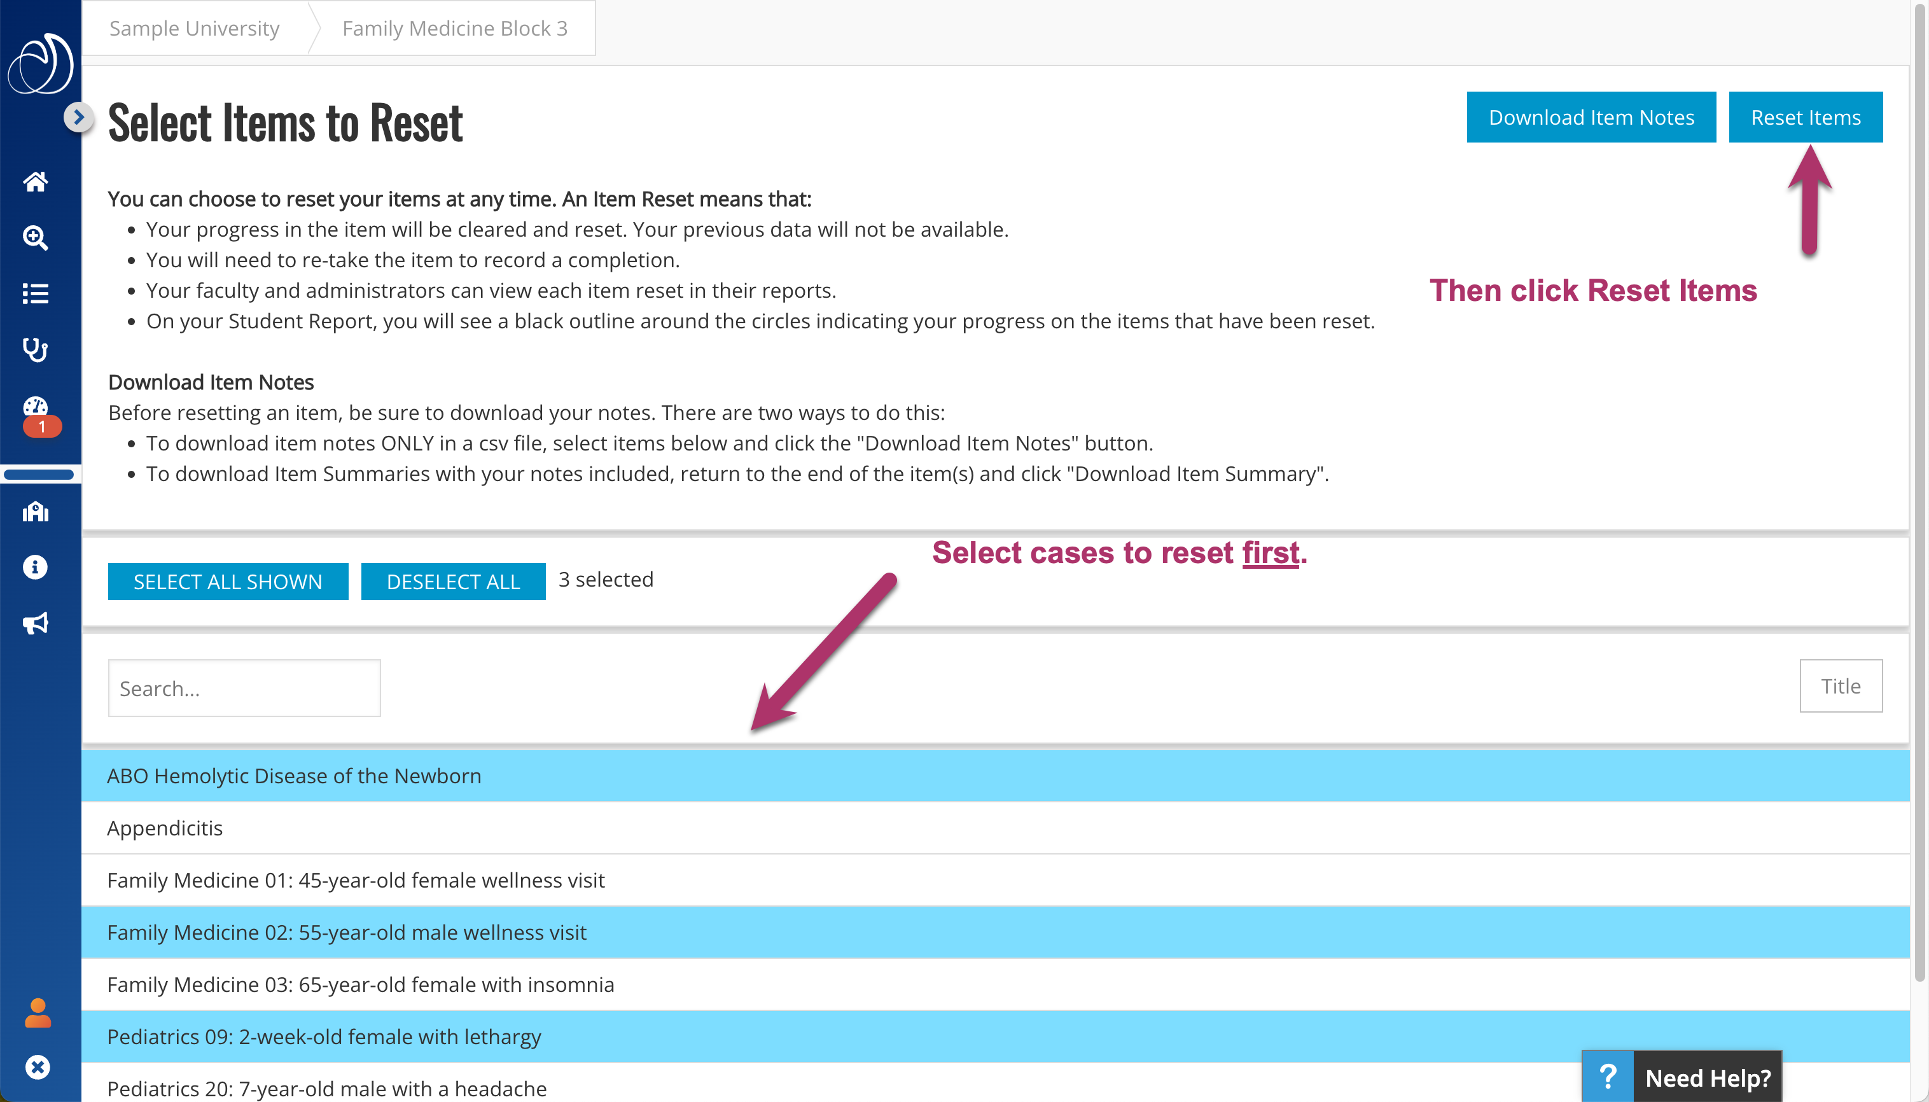Click the institution building icon in sidebar
This screenshot has height=1102, width=1929.
click(x=36, y=512)
